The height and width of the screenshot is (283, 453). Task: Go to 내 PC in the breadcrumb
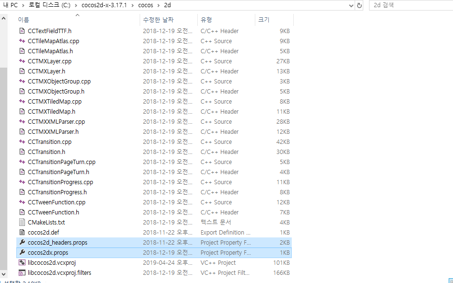coord(11,5)
